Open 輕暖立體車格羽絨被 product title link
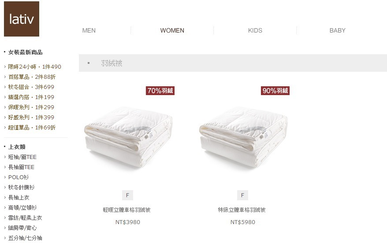The height and width of the screenshot is (243, 387). (x=127, y=210)
